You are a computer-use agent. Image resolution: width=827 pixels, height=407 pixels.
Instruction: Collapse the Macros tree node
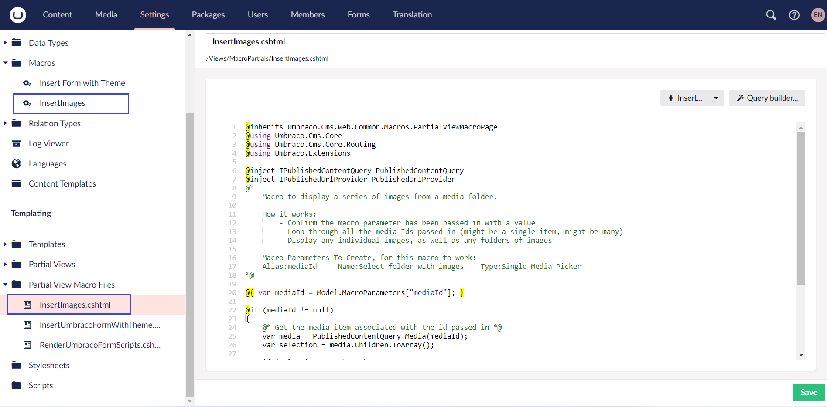5,63
